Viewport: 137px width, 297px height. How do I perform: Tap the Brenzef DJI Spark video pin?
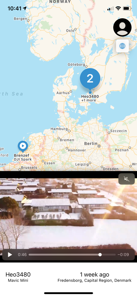[23, 146]
